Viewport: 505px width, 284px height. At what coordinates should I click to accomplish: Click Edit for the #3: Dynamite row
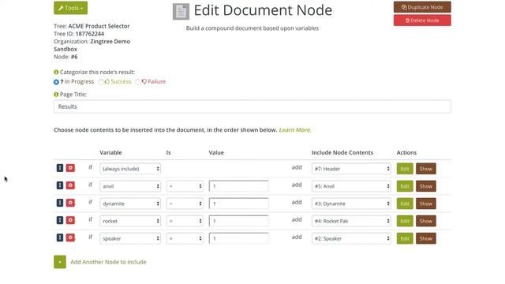point(405,204)
